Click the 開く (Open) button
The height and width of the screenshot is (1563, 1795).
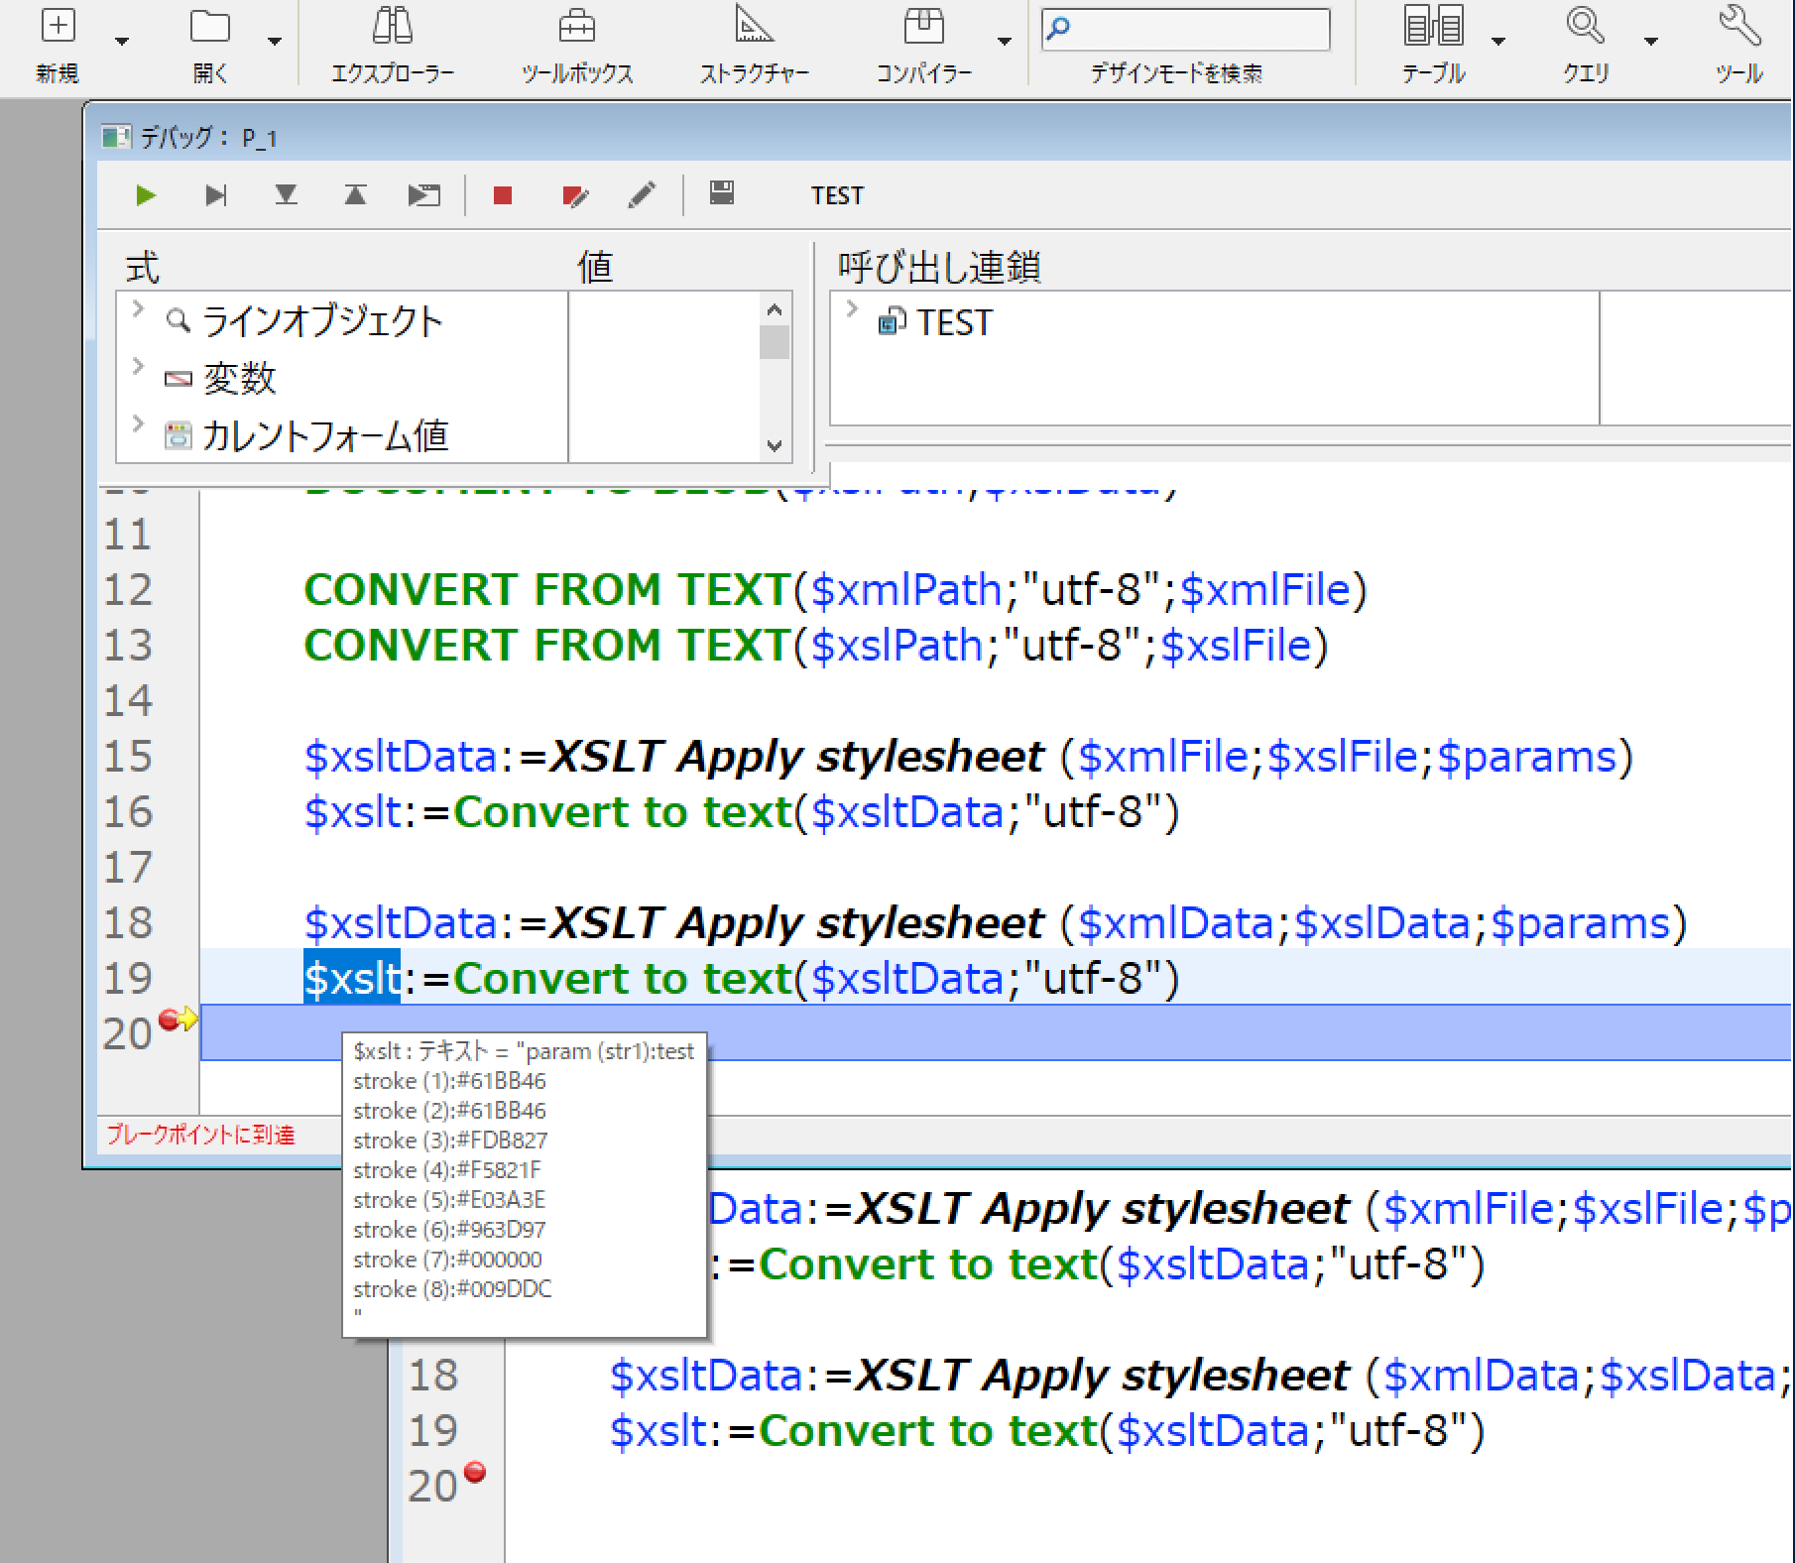pyautogui.click(x=209, y=40)
